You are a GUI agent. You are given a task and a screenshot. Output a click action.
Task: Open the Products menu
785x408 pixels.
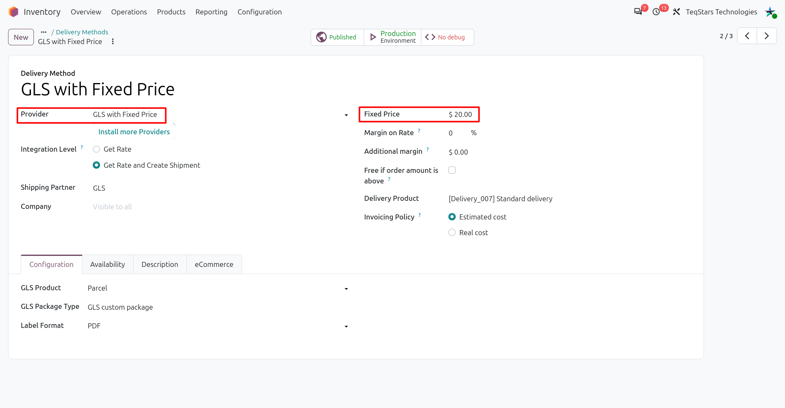tap(171, 12)
